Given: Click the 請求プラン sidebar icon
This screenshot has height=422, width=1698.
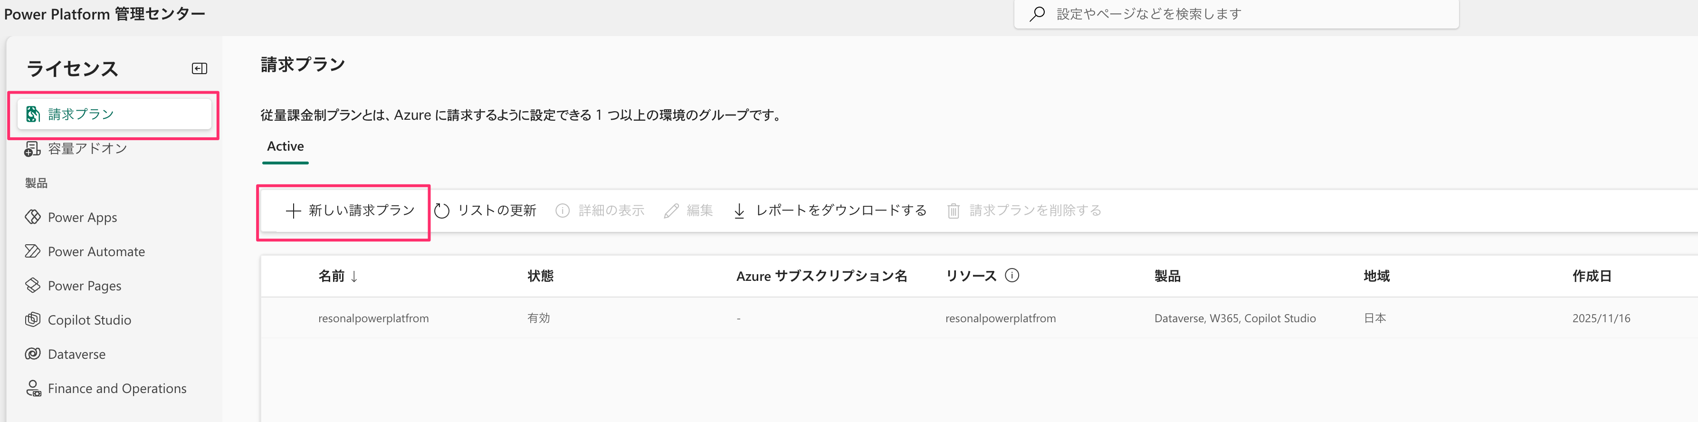Looking at the screenshot, I should 32,114.
